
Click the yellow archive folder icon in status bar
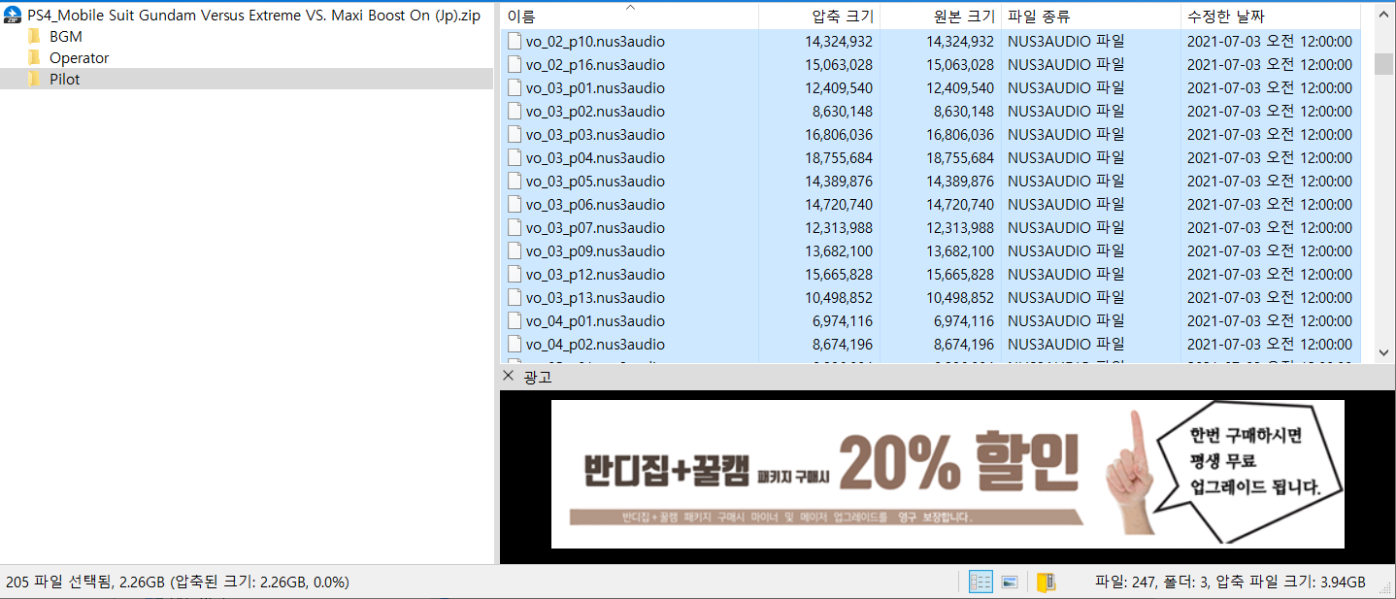(x=1046, y=582)
